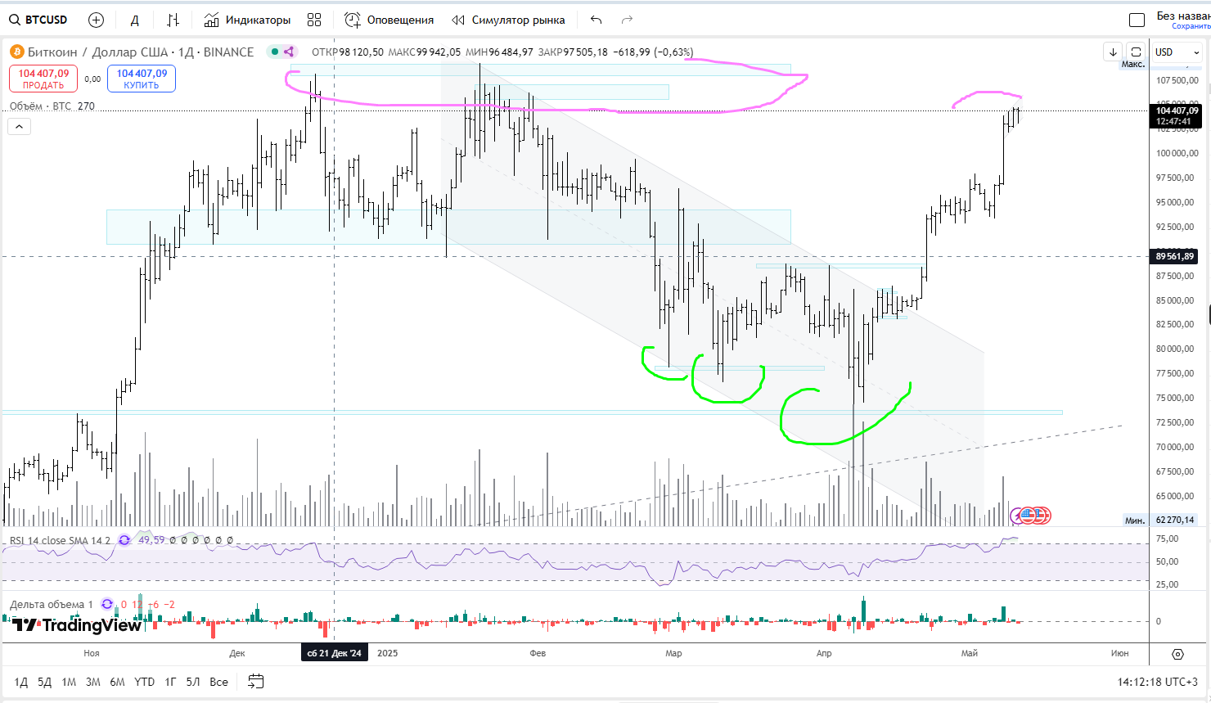Select the 1Г date range
Screen dimensions: 1211x703
[x=170, y=682]
